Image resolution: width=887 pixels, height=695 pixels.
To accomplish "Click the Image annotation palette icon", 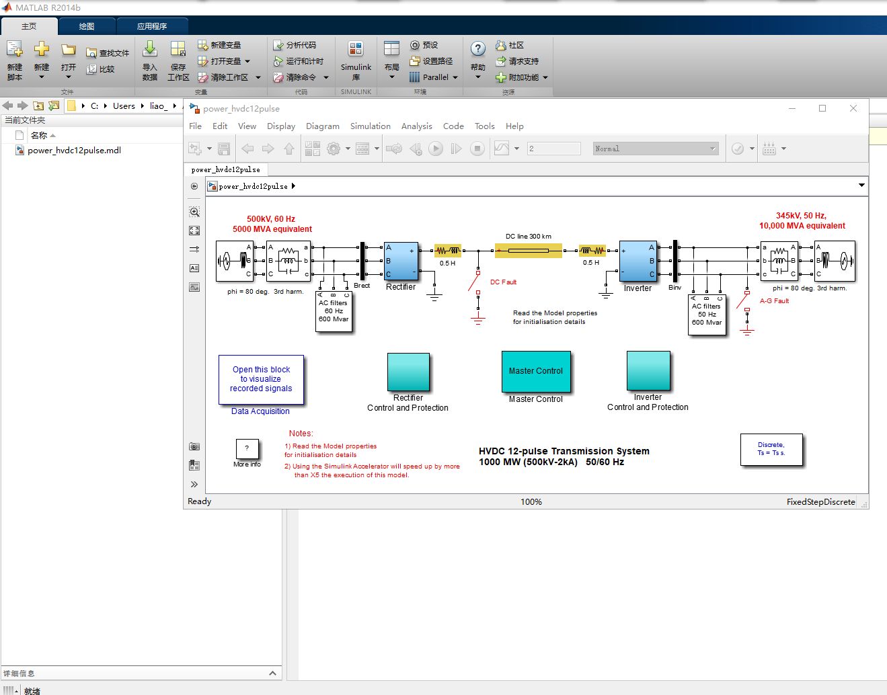I will click(x=194, y=287).
